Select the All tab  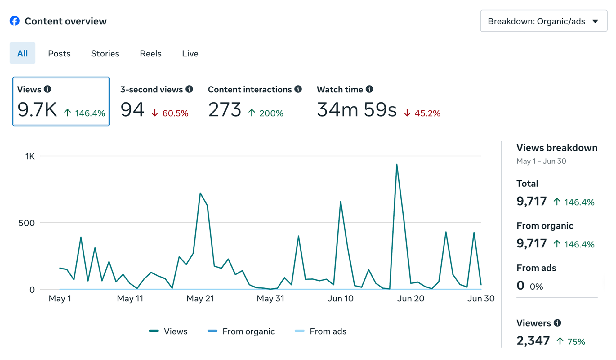coord(22,53)
